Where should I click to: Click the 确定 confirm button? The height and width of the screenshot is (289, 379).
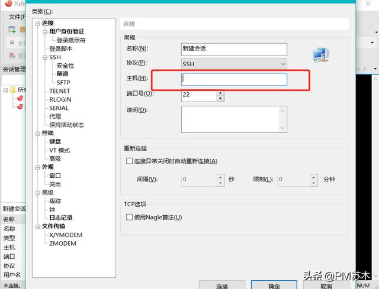tap(274, 285)
